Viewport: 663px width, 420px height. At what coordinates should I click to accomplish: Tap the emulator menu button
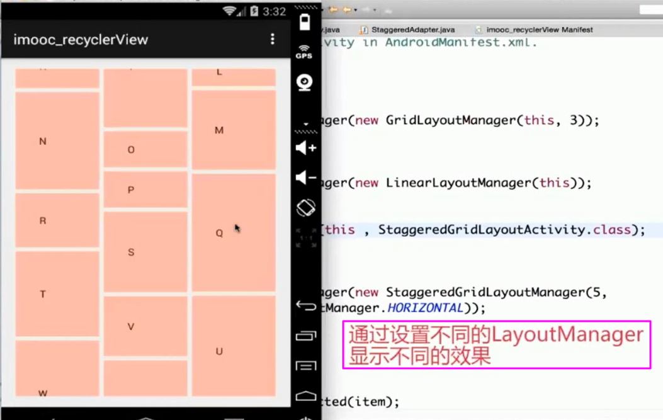click(306, 366)
